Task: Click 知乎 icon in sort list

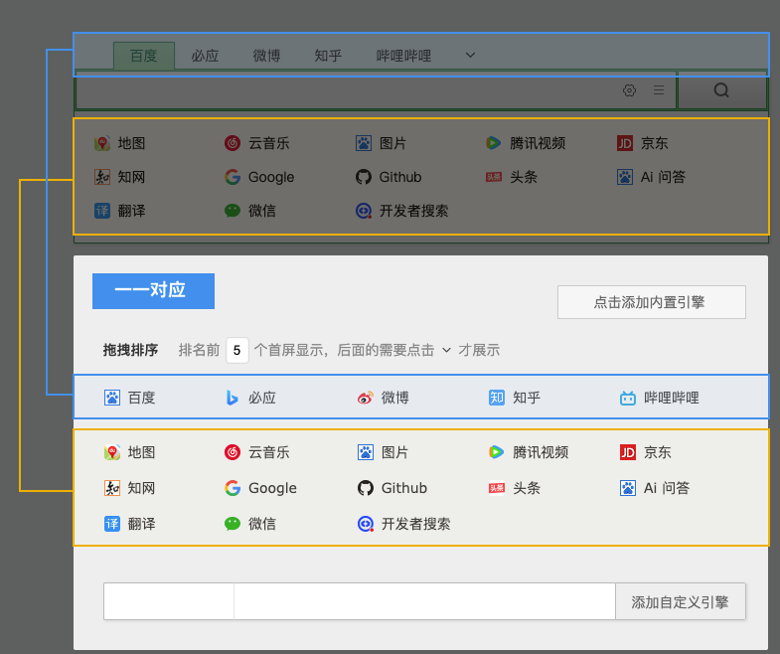Action: tap(497, 398)
